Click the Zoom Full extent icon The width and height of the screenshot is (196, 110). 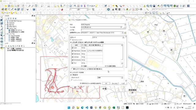[x=36, y=6]
